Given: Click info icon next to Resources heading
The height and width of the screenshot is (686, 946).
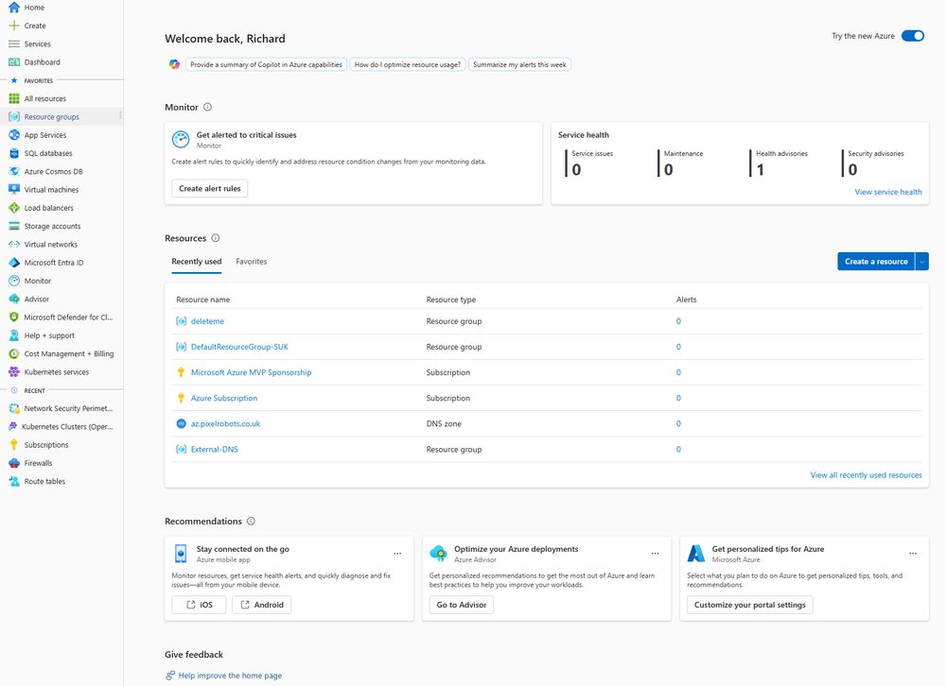Looking at the screenshot, I should pyautogui.click(x=216, y=238).
